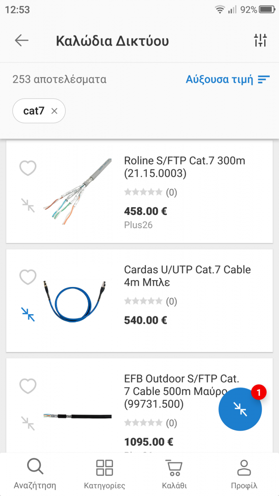Open Cardas U/UTP Cat.7 Cable 4m
The image size is (279, 496).
tap(187, 276)
